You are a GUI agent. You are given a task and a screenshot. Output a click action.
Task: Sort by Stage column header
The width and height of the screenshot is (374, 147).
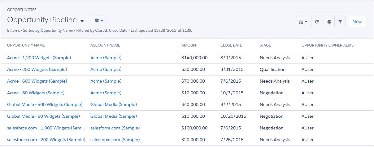(265, 45)
